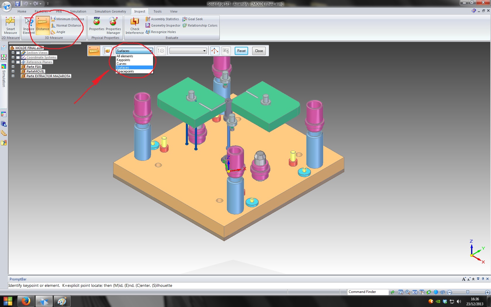Toggle Coordinate Systems checkbox
Image resolution: width=491 pixels, height=307 pixels.
click(x=18, y=57)
